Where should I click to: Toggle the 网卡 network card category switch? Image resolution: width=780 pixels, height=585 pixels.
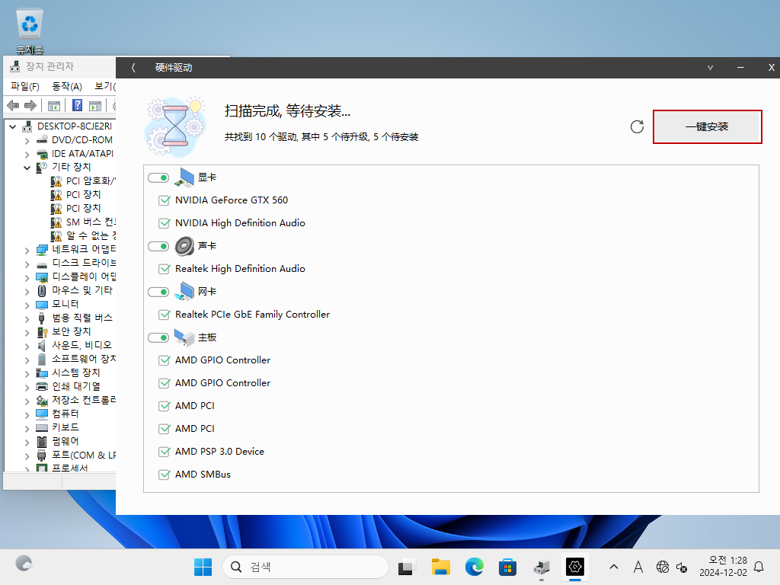click(x=158, y=292)
